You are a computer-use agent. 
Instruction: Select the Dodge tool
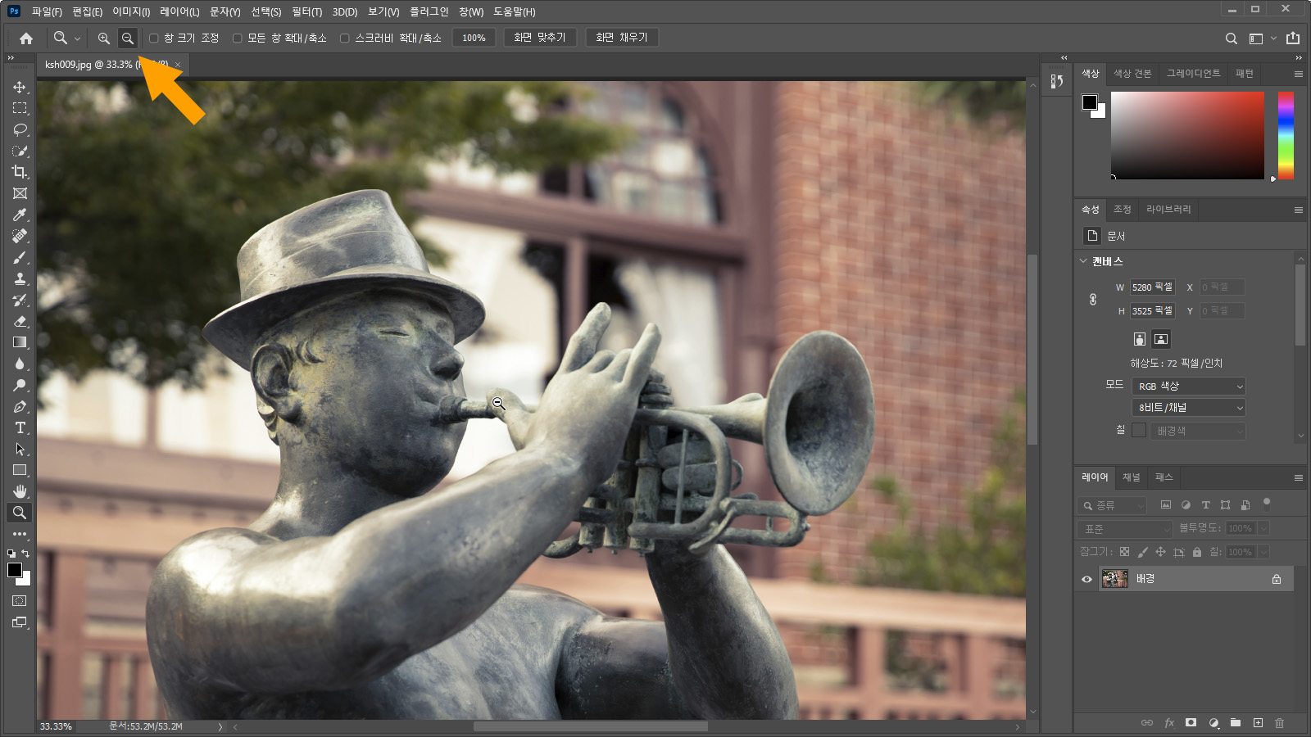[20, 385]
